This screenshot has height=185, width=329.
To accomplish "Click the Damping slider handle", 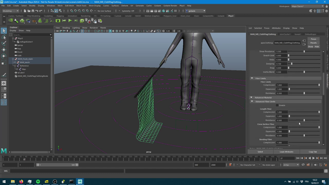I will point(291,64).
